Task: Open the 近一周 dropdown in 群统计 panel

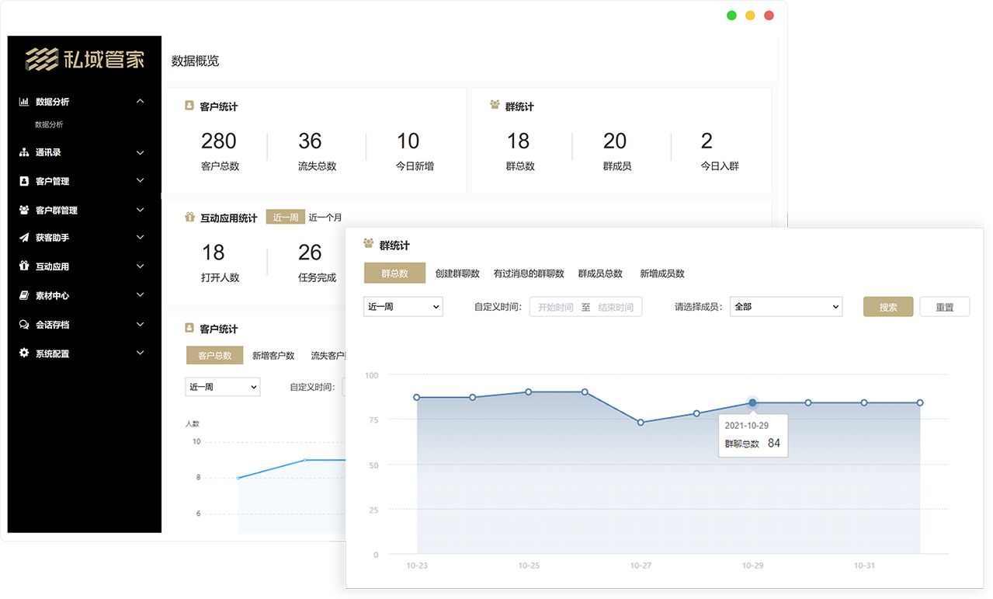Action: [x=403, y=307]
